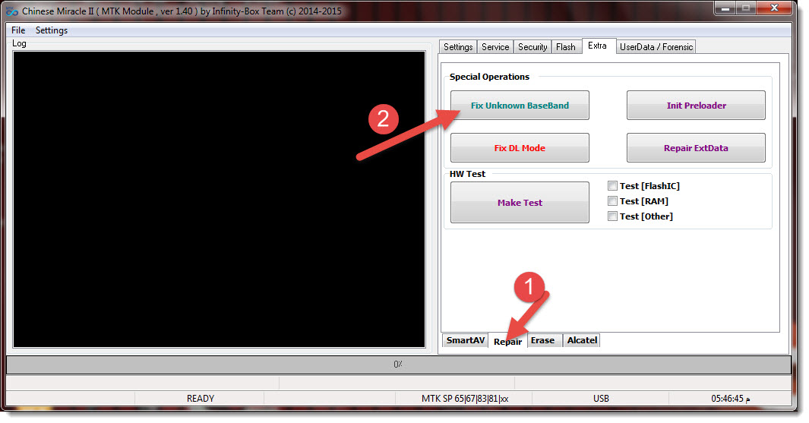Close the Chinese Miracle II window
Screen dimensions: 809x423
(x=774, y=8)
